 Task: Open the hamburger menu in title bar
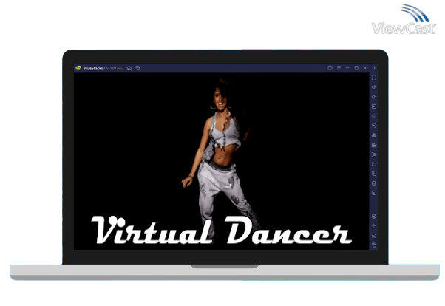tap(339, 68)
